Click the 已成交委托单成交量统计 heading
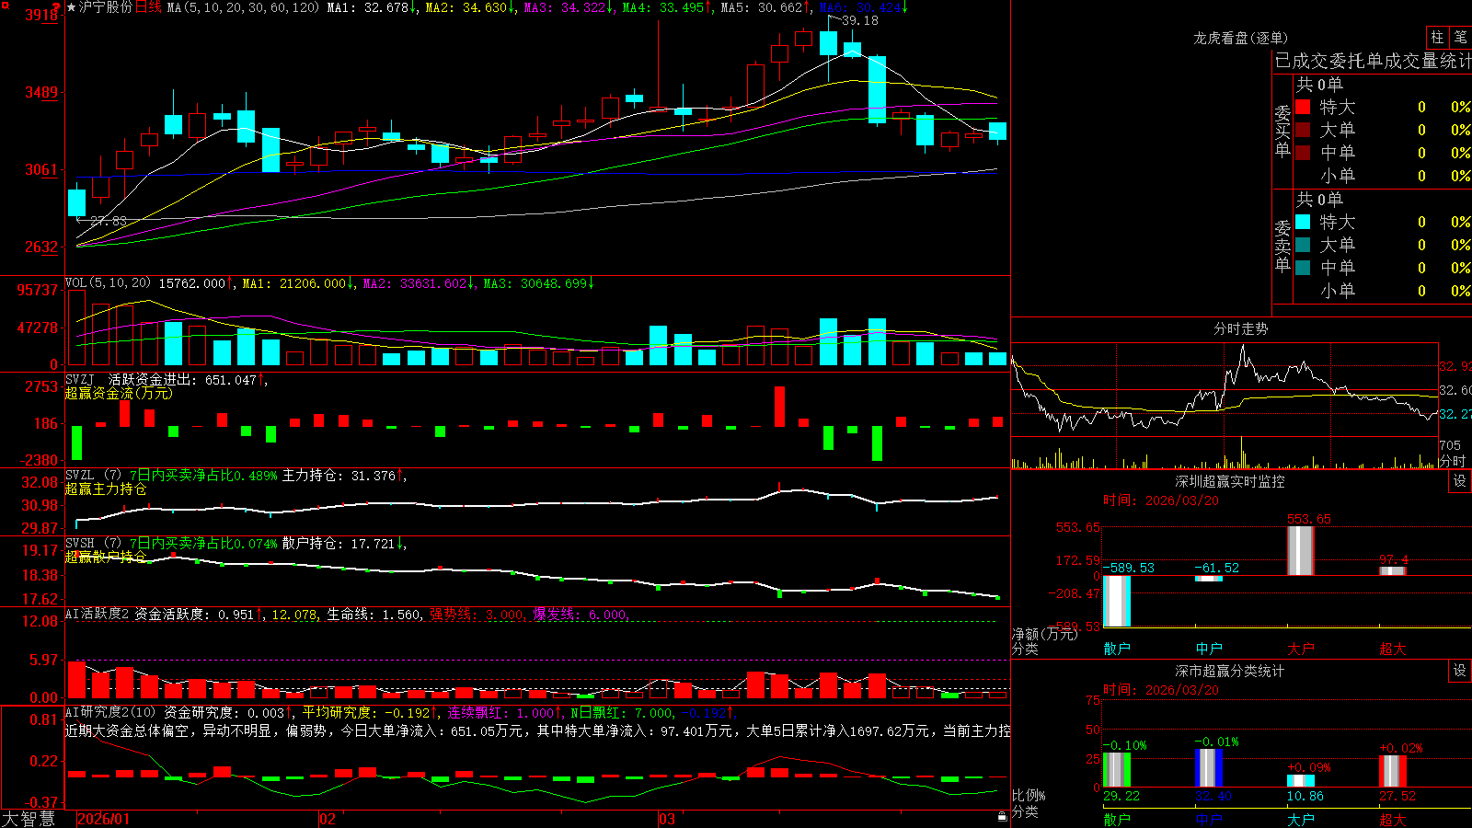Viewport: 1472px width, 828px height. pyautogui.click(x=1373, y=61)
